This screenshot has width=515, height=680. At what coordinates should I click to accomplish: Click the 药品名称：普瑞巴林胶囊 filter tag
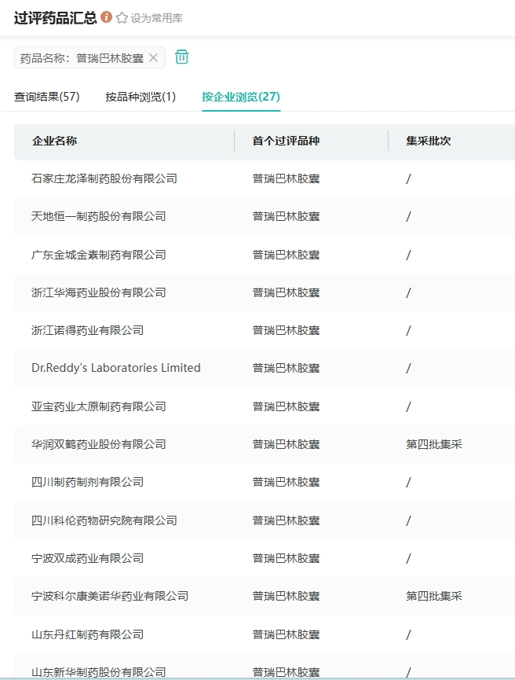[x=82, y=57]
